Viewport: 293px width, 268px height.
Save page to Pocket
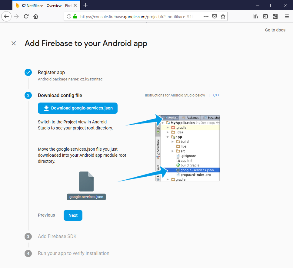(x=215, y=16)
